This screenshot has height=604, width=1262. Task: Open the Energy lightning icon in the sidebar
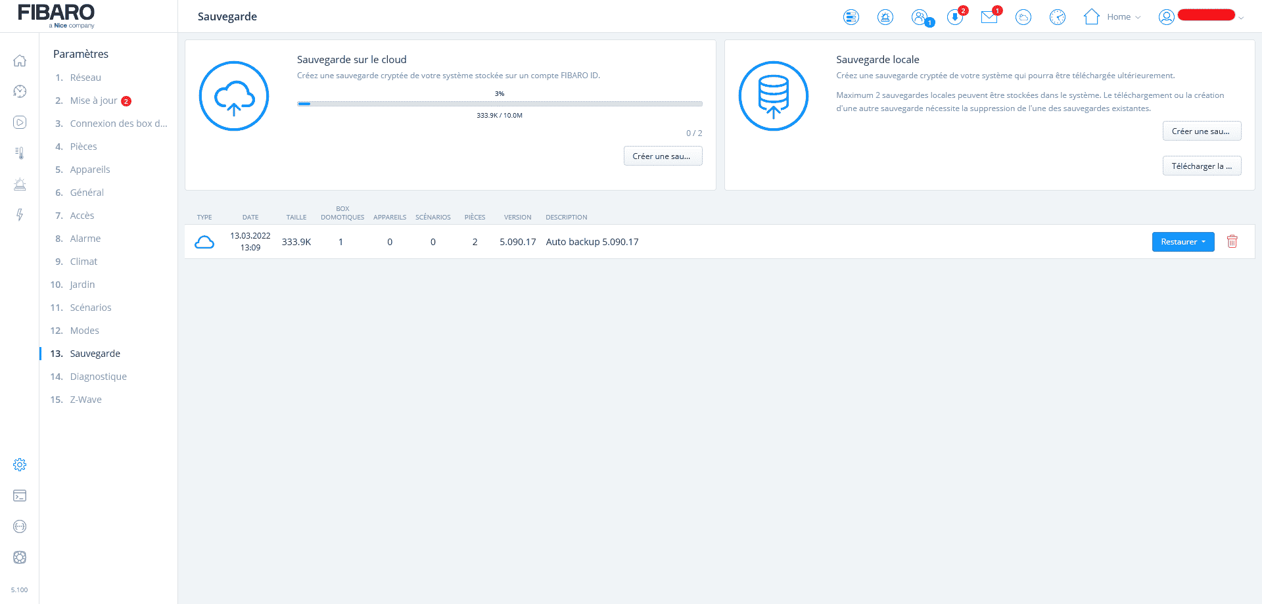coord(20,215)
